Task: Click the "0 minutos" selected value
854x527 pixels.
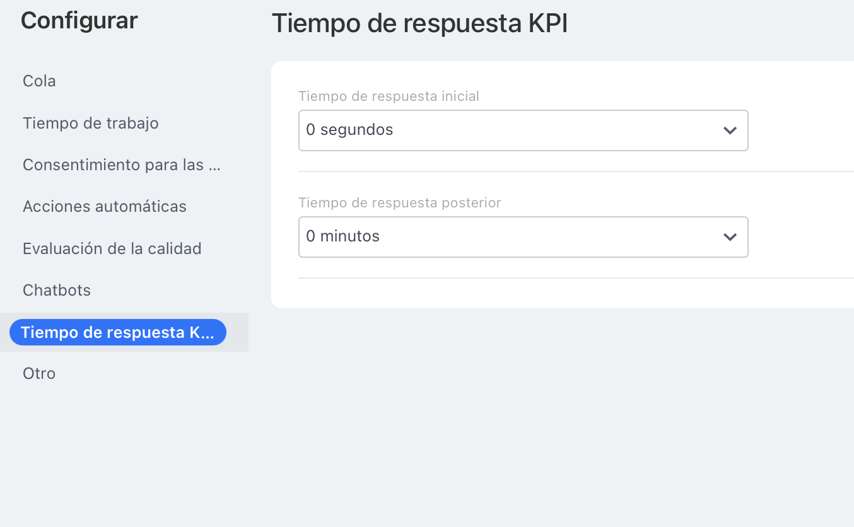Action: pyautogui.click(x=342, y=236)
